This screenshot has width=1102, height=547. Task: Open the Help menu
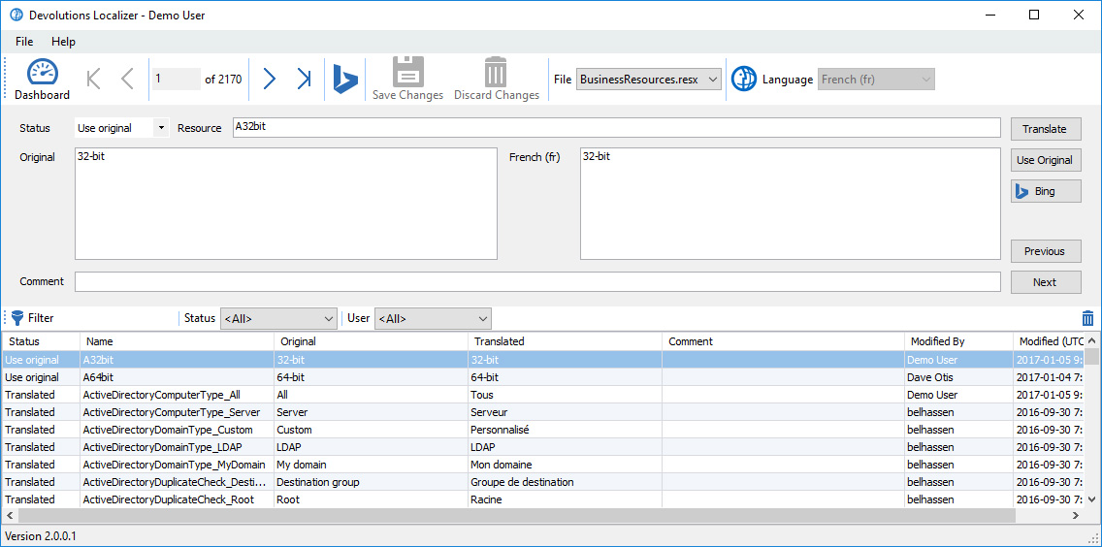[x=63, y=42]
